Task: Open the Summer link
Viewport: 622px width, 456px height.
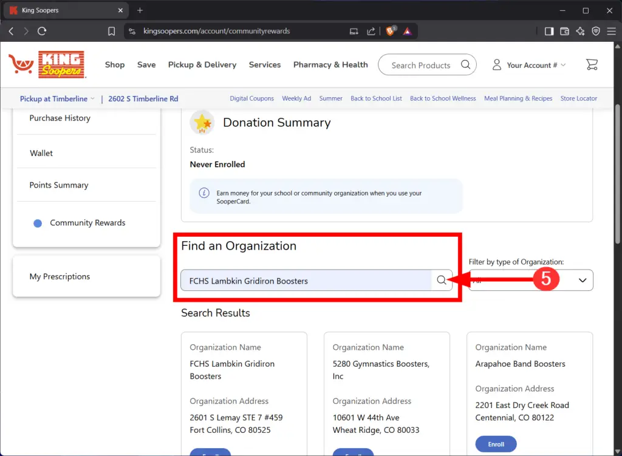Action: (331, 98)
